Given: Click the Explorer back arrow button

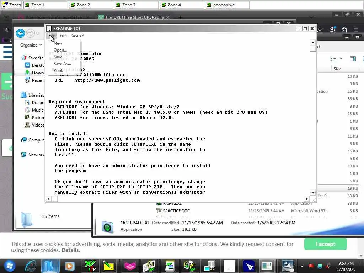Looking at the screenshot, I should [20, 33].
